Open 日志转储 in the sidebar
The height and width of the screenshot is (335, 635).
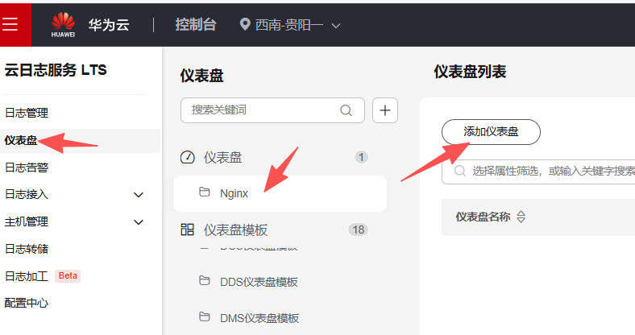coord(27,249)
